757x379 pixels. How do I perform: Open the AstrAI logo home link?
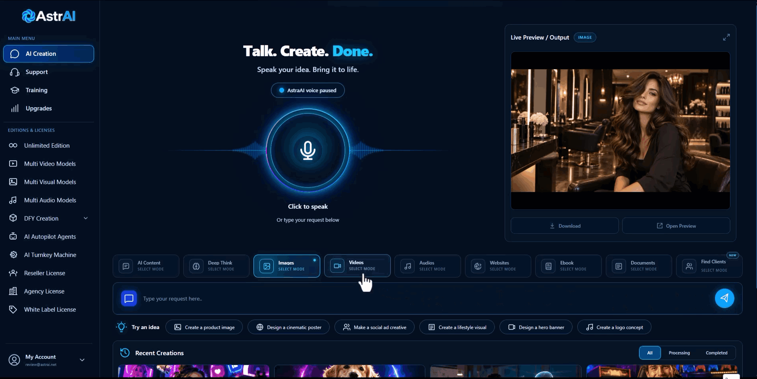coord(48,16)
